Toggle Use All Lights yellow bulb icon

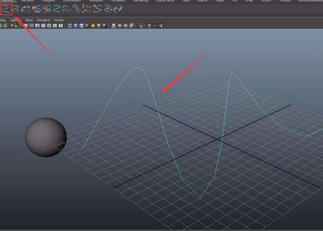pyautogui.click(x=93, y=26)
